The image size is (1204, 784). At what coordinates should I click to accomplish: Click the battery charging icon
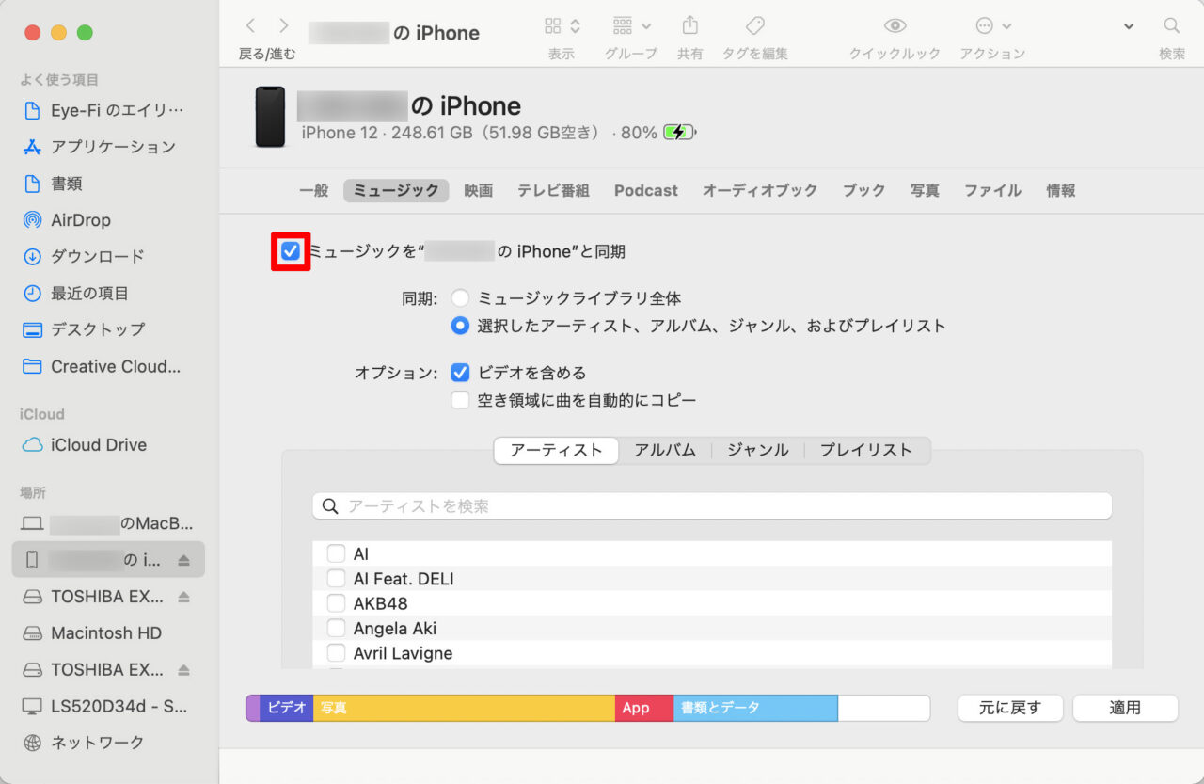pos(679,133)
